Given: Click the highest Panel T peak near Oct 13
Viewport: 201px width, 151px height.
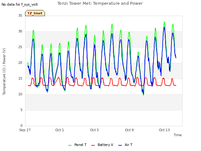Looking at the screenshot, I should pos(164,22).
